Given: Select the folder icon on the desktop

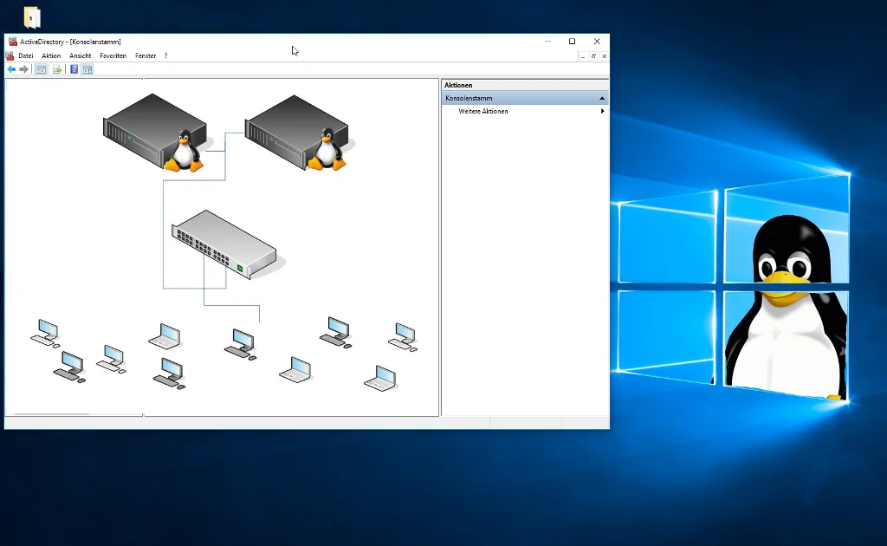Looking at the screenshot, I should (x=32, y=17).
